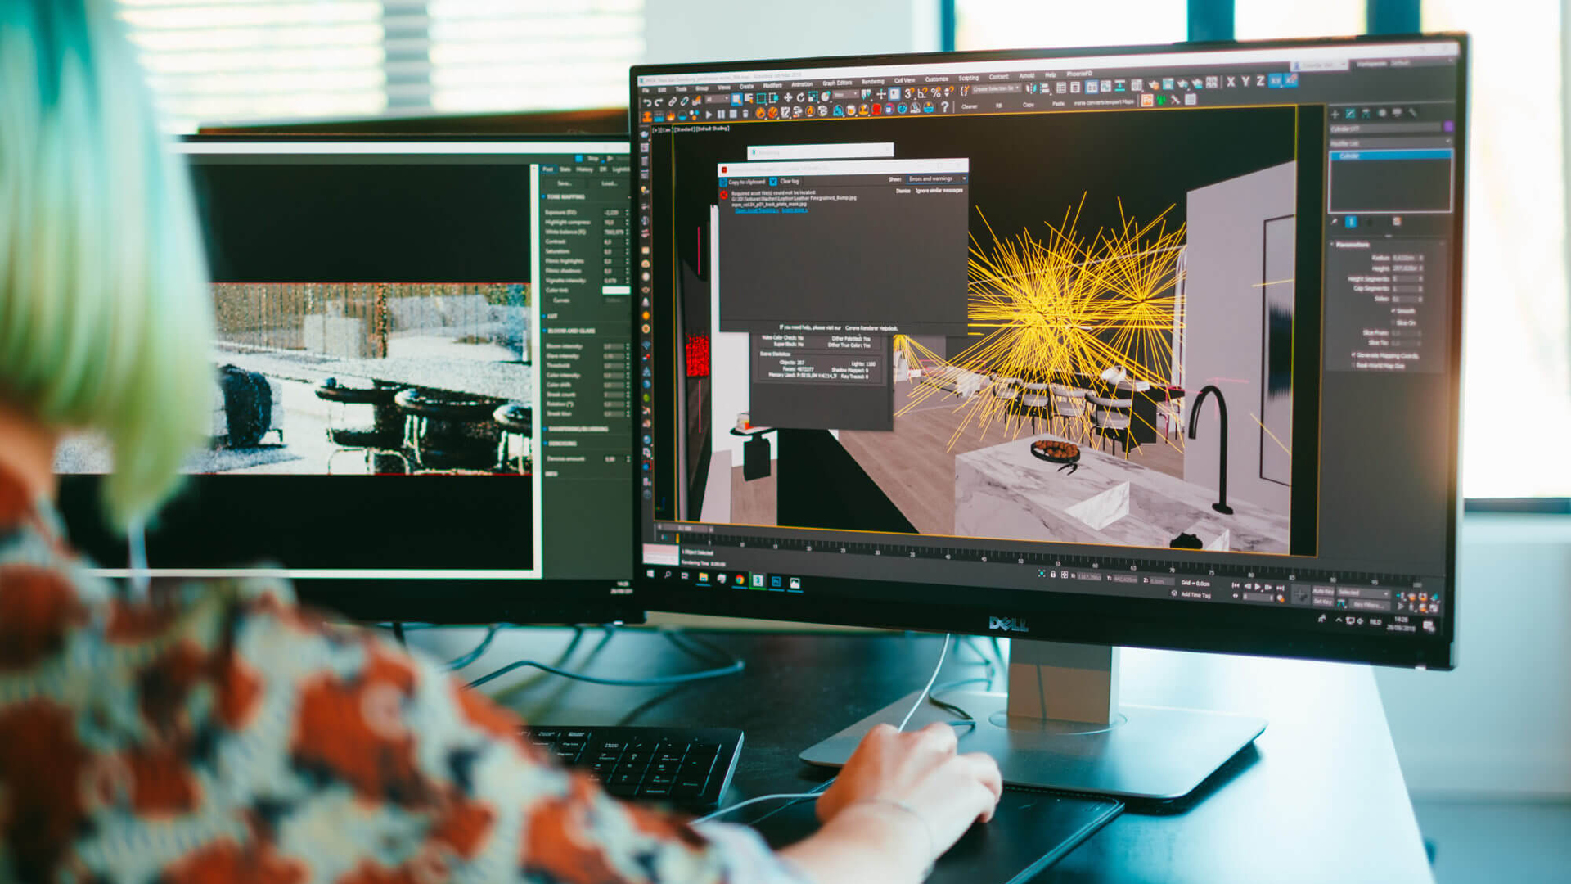Uncheck Generate Mapping Coords in Parameters
This screenshot has width=1571, height=884.
[1353, 354]
